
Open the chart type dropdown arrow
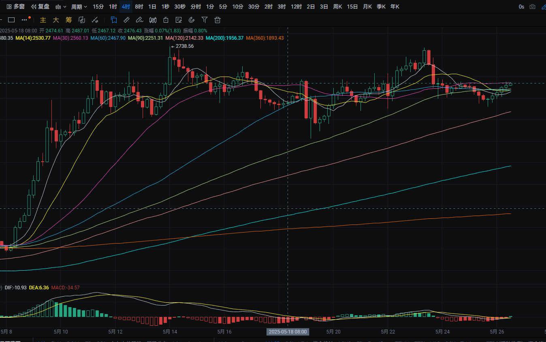(x=65, y=7)
